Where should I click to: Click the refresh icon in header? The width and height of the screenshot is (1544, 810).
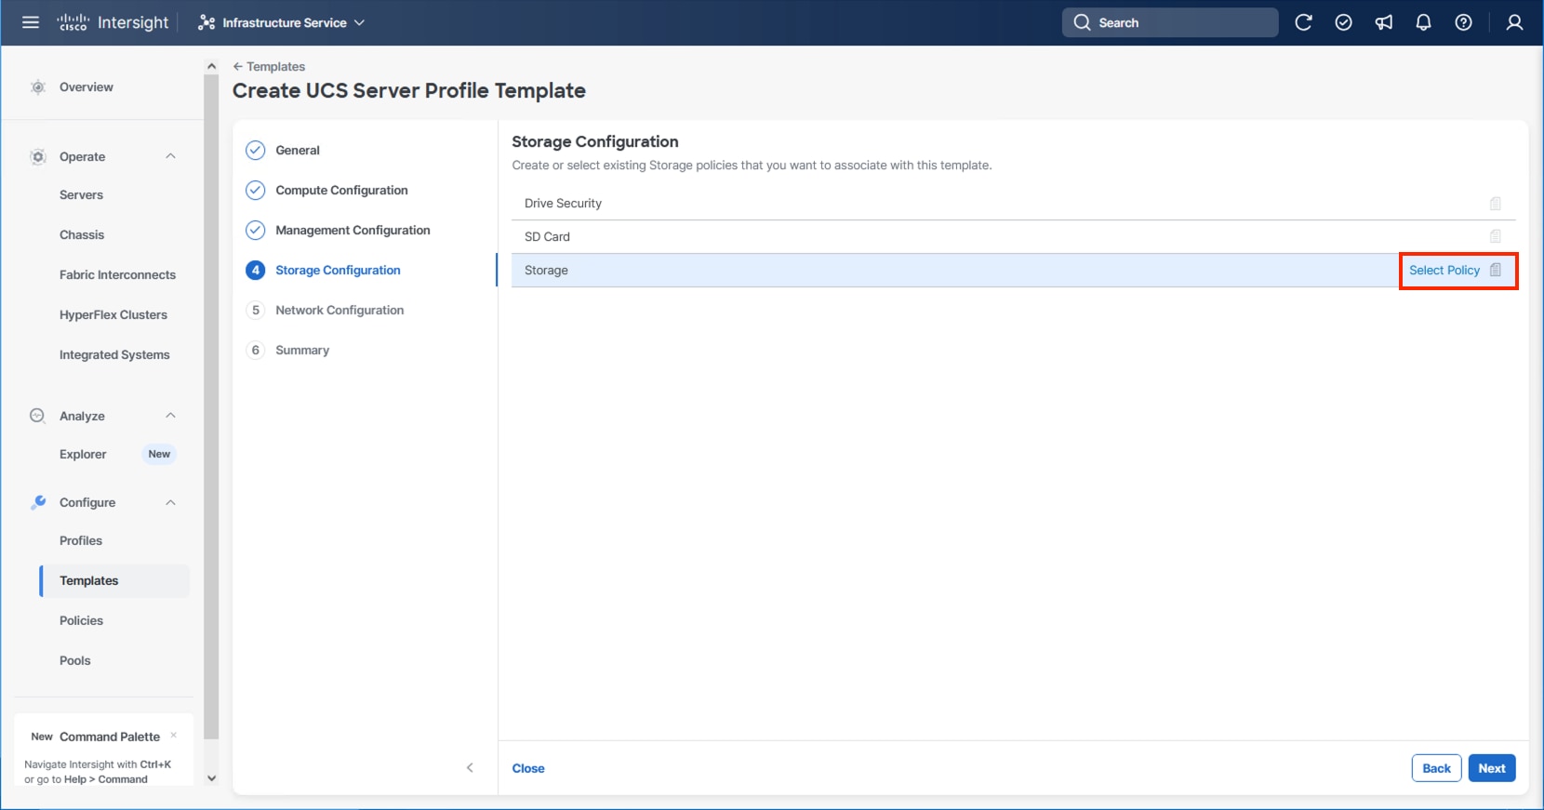pyautogui.click(x=1303, y=22)
